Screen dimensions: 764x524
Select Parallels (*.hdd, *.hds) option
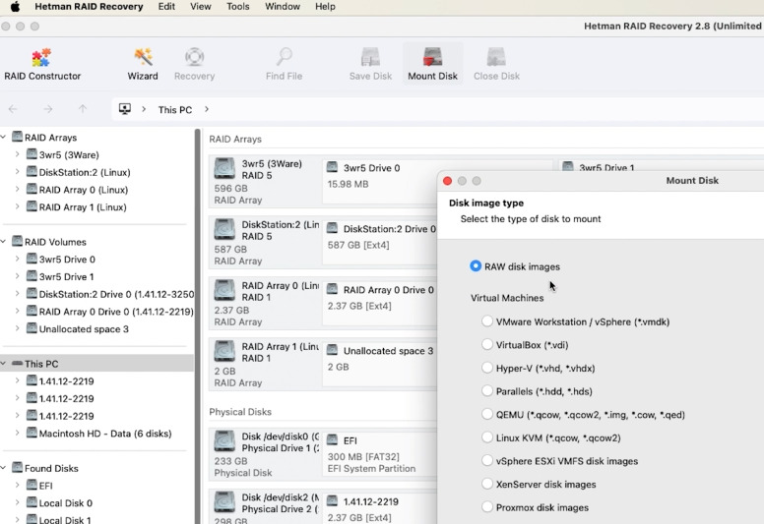point(486,391)
